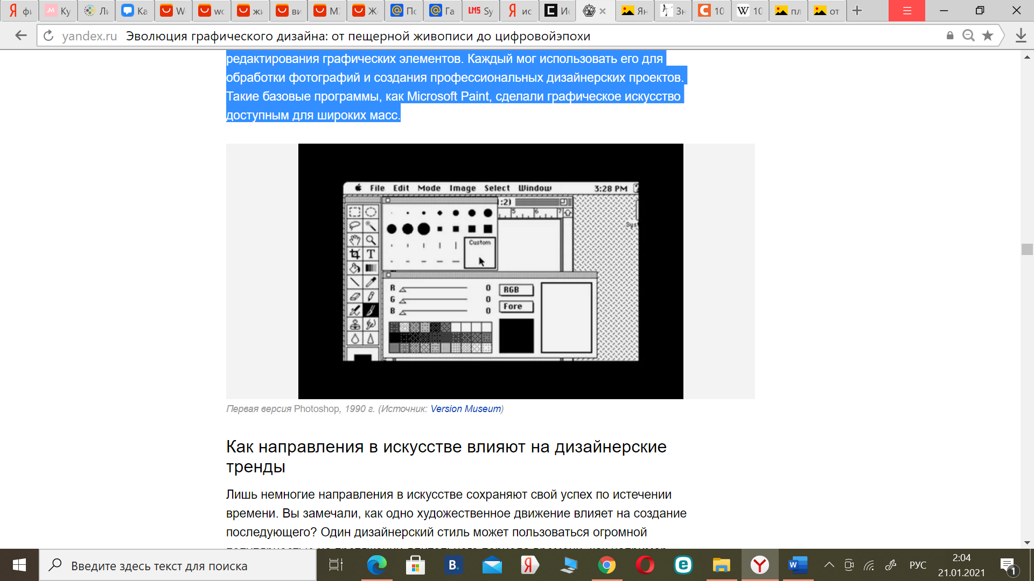Open downloads with the arrow icon
The height and width of the screenshot is (581, 1034).
[x=1021, y=36]
